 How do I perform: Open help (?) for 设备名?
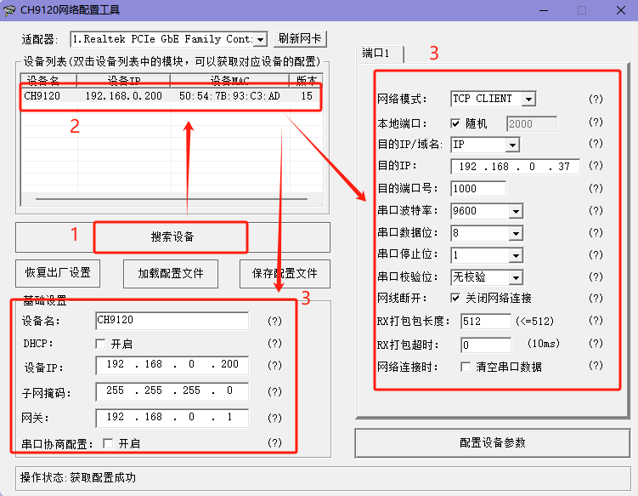[274, 321]
